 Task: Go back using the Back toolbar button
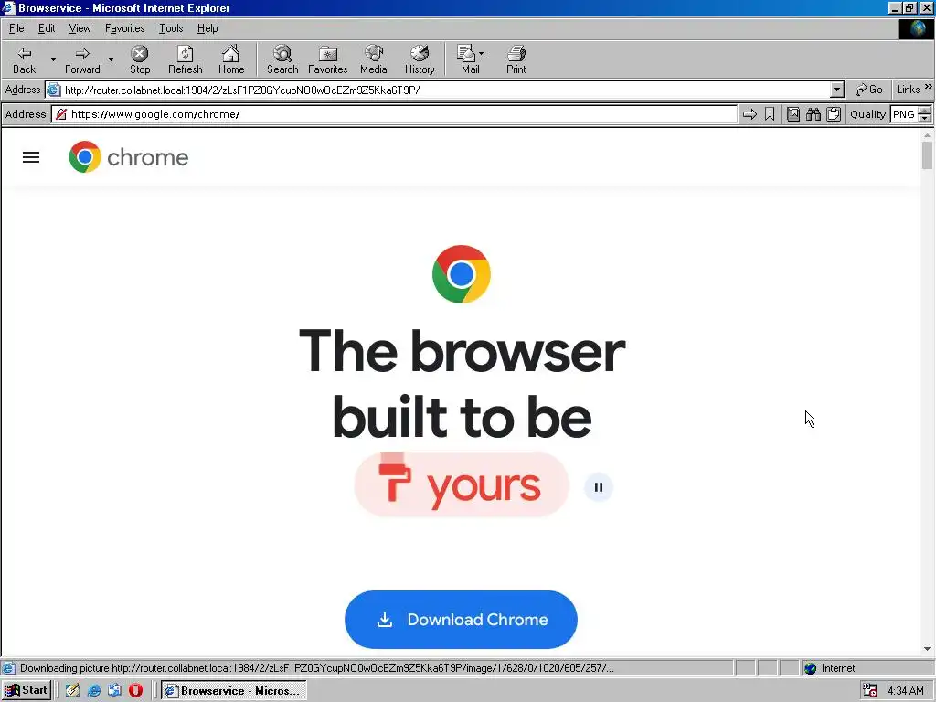[24, 59]
